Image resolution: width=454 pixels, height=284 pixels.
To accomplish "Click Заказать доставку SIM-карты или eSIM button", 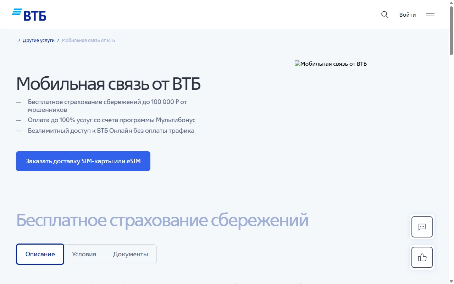I will coord(83,161).
